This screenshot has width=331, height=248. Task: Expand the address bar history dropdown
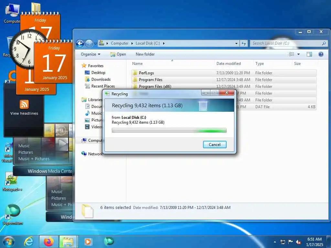tap(236, 44)
